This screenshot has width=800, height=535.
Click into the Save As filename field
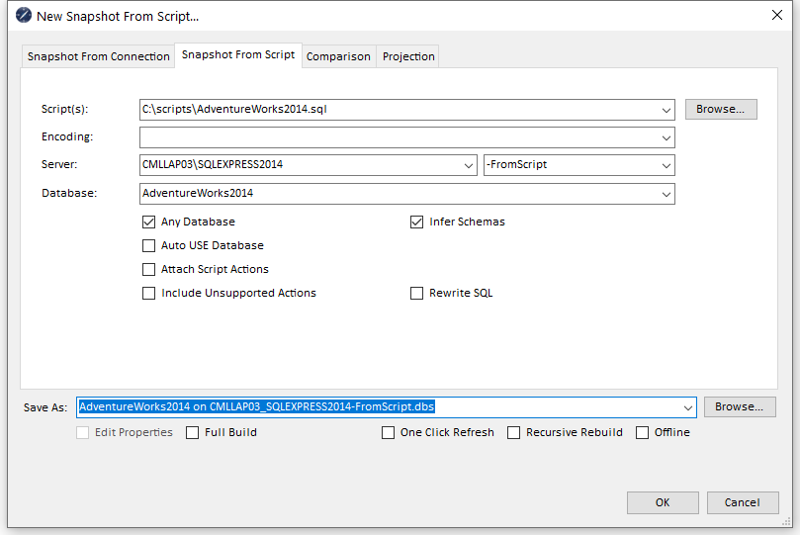(x=376, y=406)
